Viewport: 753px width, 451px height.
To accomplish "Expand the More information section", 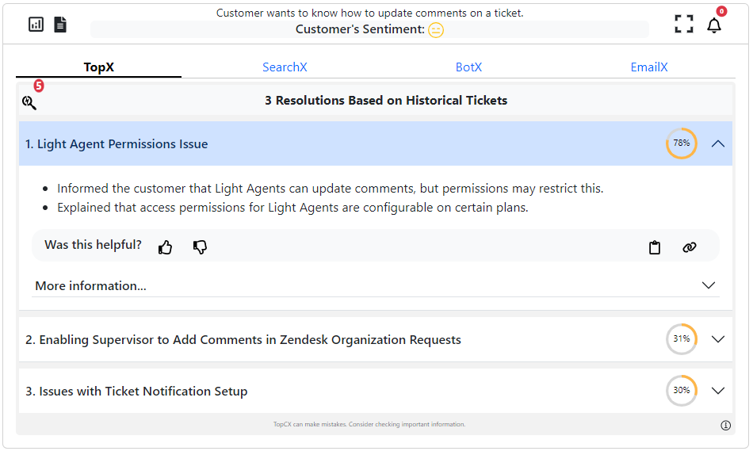I will pos(709,285).
